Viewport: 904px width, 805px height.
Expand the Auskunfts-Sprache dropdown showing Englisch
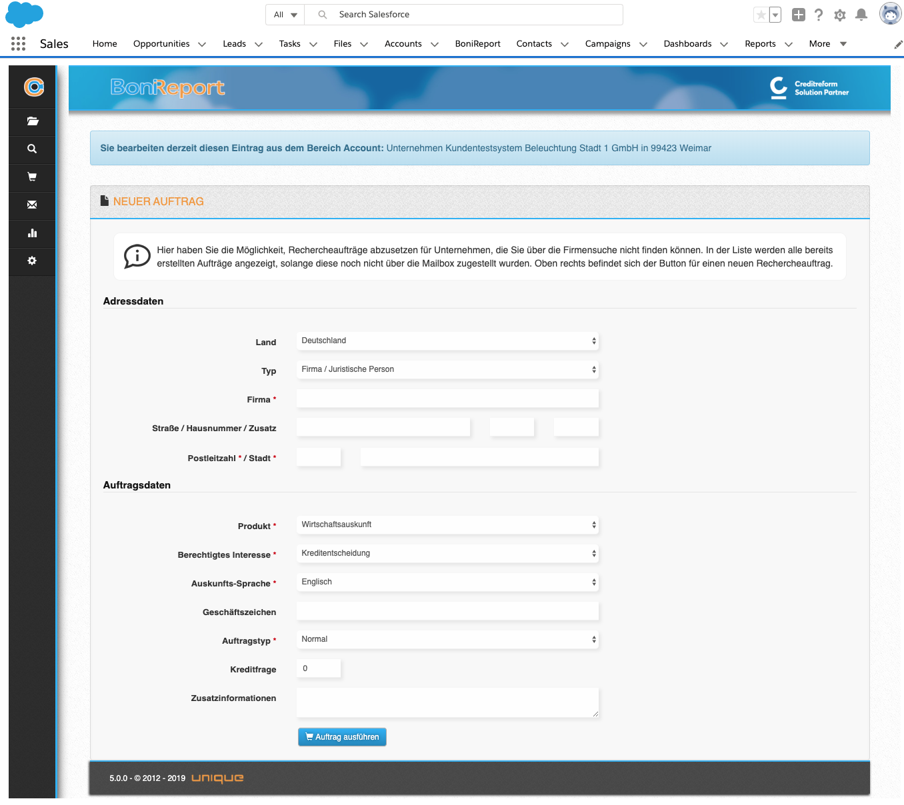click(447, 582)
